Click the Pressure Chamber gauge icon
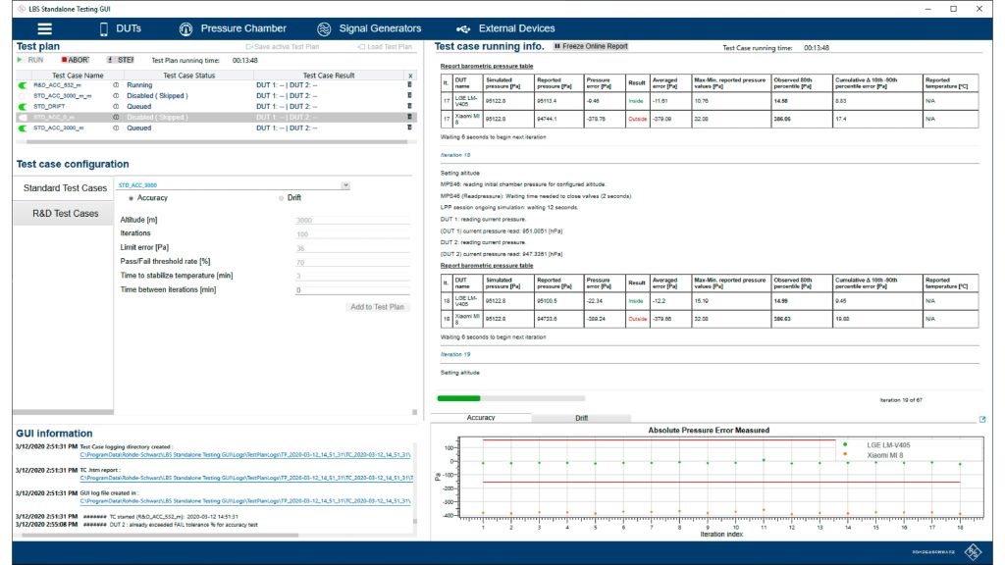Image resolution: width=1005 pixels, height=565 pixels. (186, 29)
